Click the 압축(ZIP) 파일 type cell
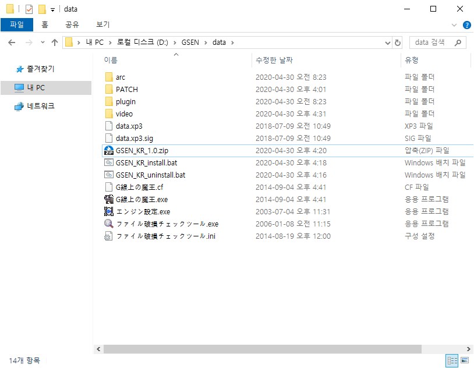Screen dimensions: 474x368 point(427,151)
